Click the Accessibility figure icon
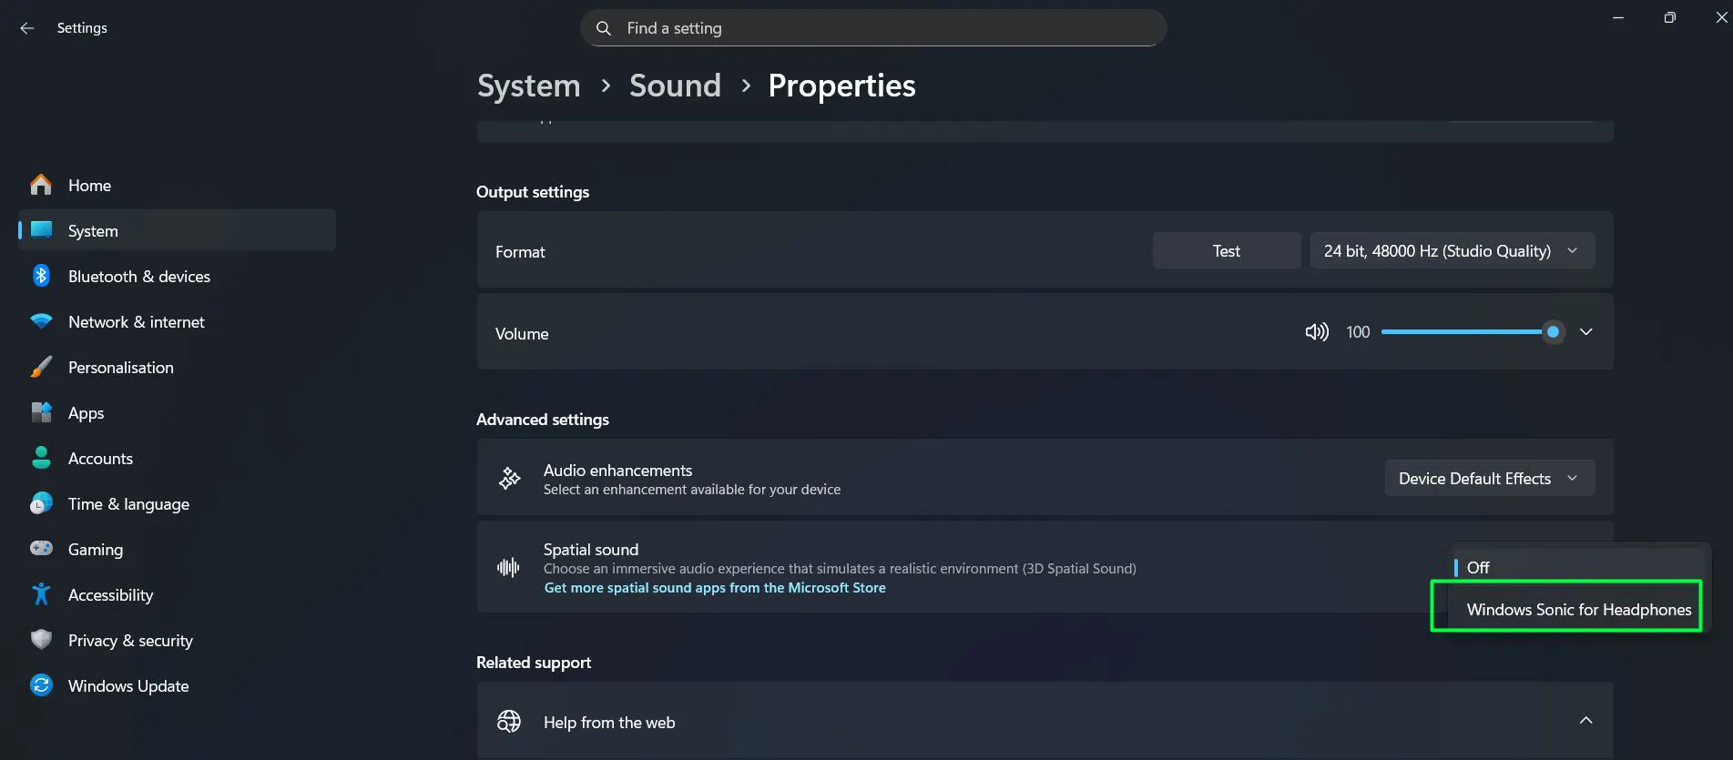1733x760 pixels. click(41, 594)
